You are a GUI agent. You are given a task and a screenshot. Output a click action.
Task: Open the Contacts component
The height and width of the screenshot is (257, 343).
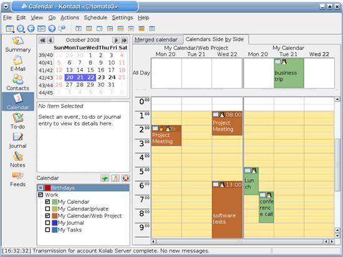pos(17,83)
